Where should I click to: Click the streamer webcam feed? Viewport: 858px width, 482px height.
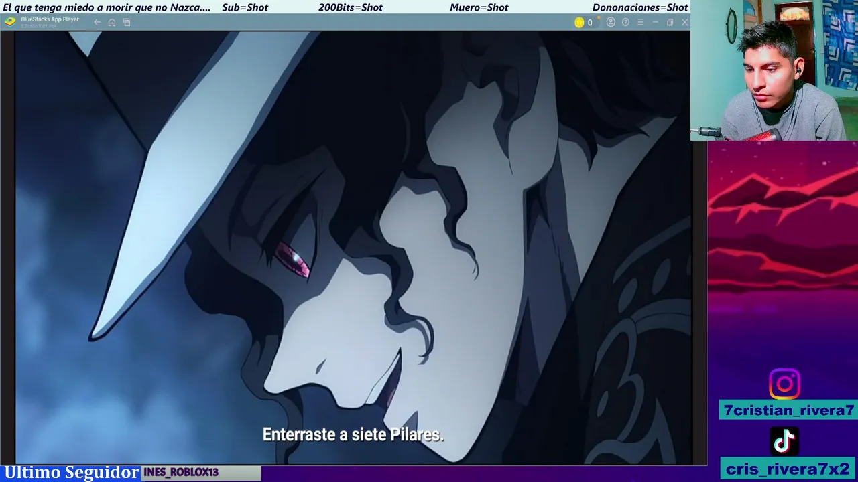tap(774, 70)
